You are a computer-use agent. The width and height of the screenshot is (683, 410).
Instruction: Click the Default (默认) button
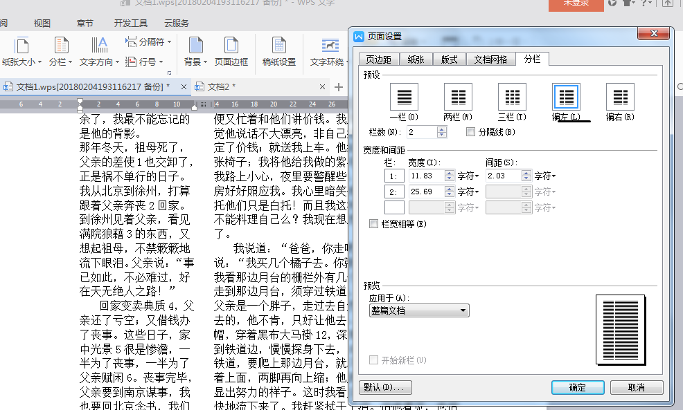385,387
